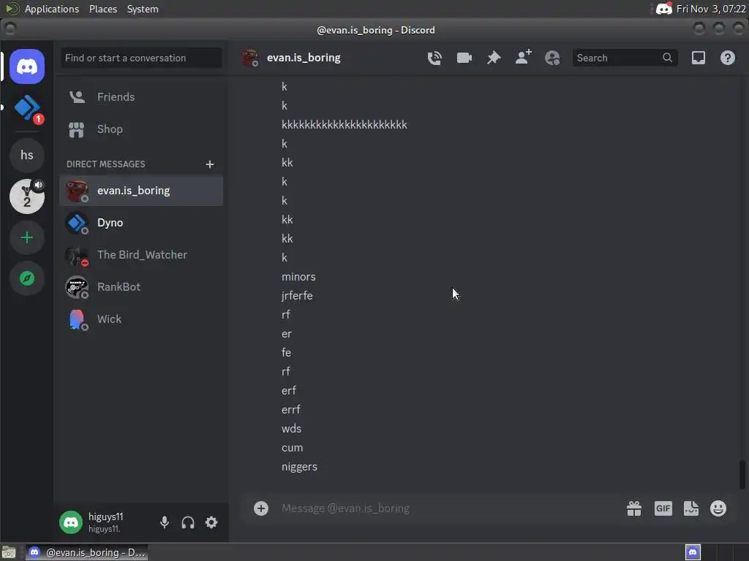Click the Find or start a conversation field
749x561 pixels.
(x=141, y=58)
